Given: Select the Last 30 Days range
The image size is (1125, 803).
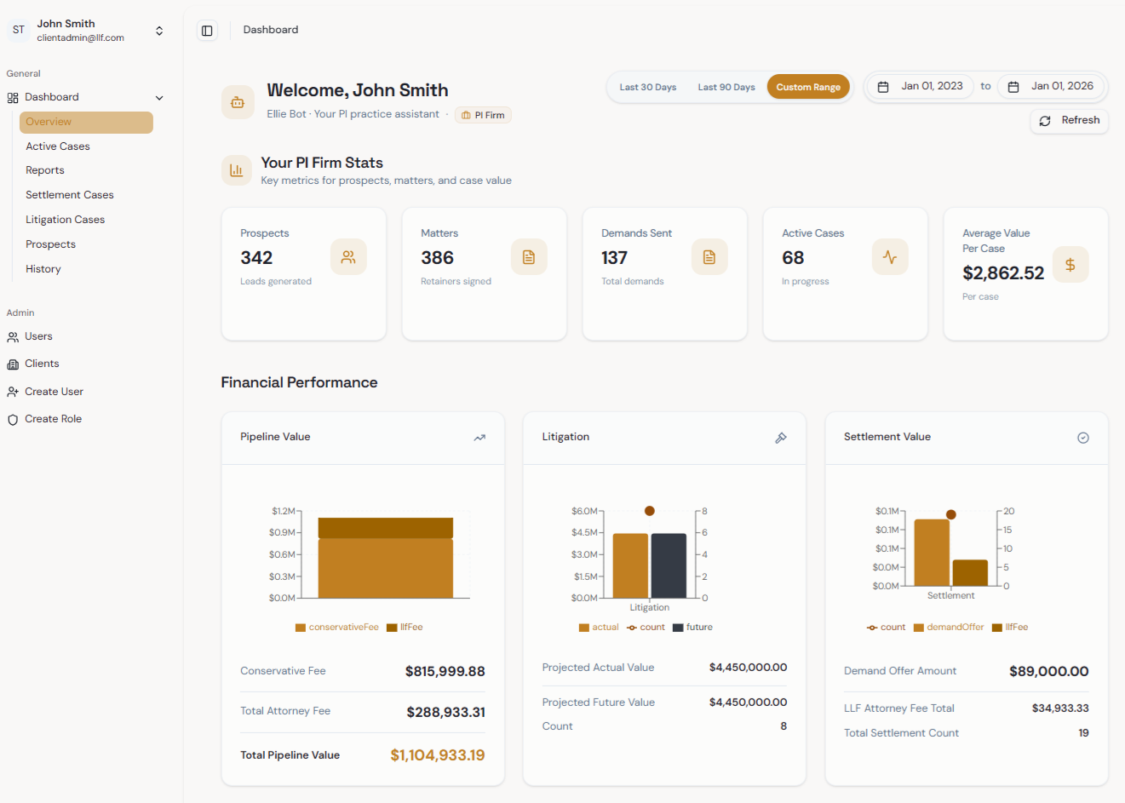Looking at the screenshot, I should (x=647, y=87).
